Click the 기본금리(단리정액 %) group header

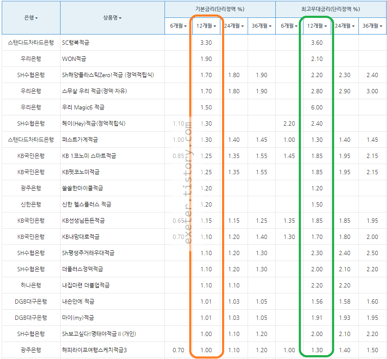coord(220,9)
